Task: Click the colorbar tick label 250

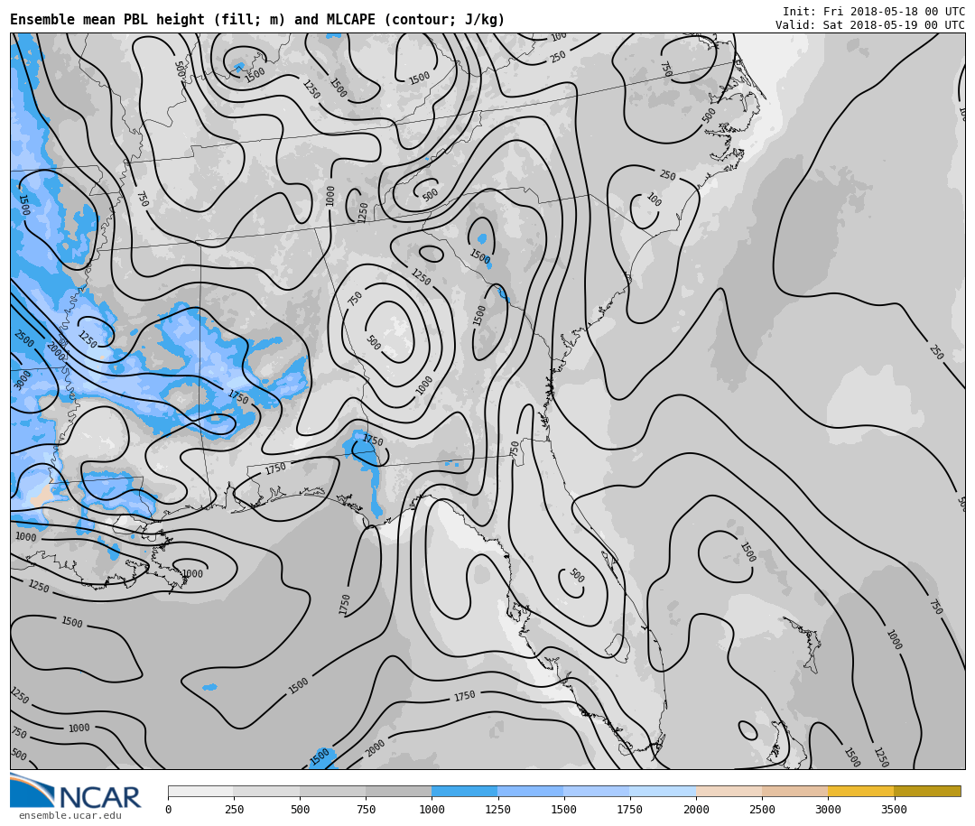Action: click(234, 809)
